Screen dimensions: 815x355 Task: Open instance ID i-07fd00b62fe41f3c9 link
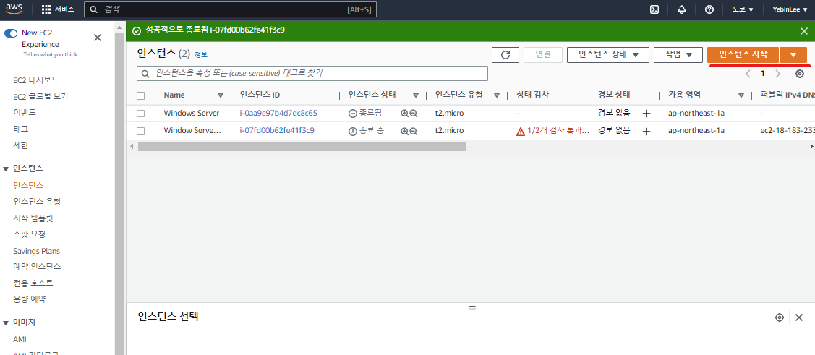point(277,130)
